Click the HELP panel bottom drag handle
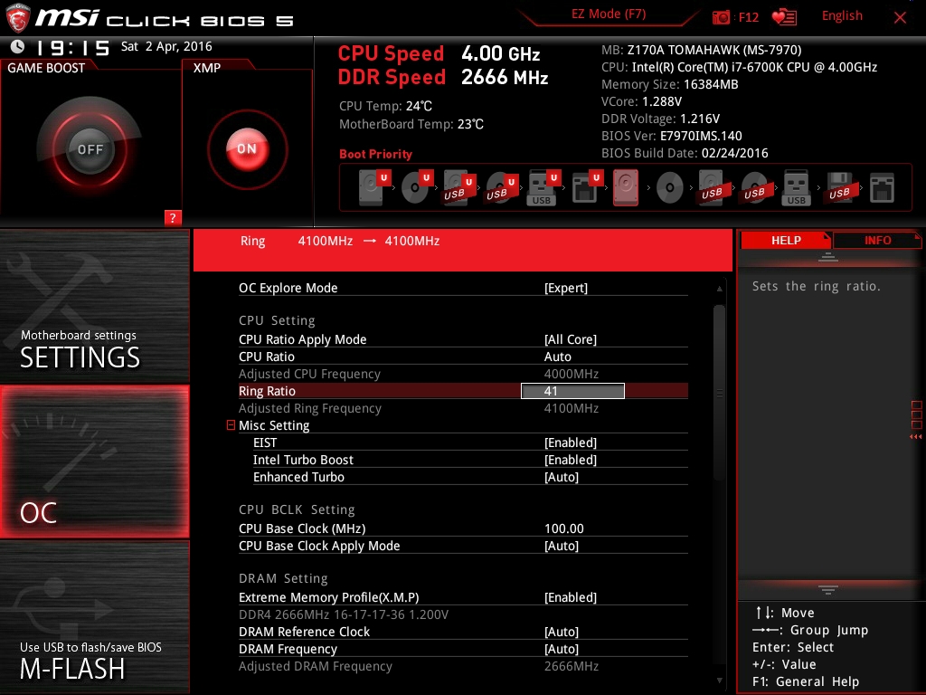926x695 pixels. pos(828,589)
